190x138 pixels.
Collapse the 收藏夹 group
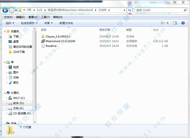coord(5,32)
